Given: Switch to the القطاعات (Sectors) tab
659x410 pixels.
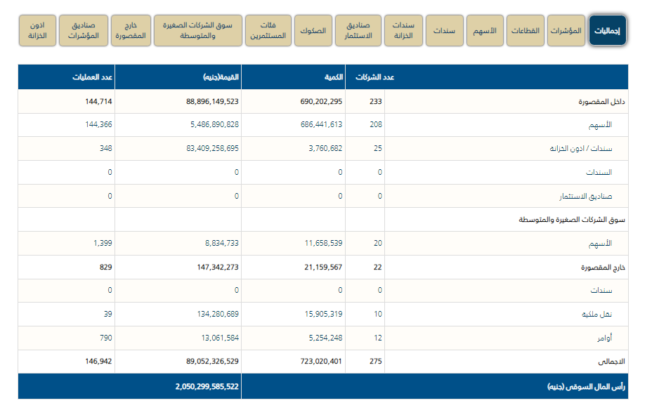Looking at the screenshot, I should (526, 30).
